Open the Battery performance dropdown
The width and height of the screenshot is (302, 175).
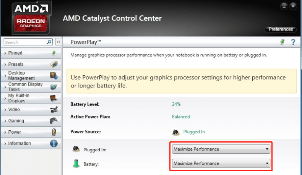point(221,164)
